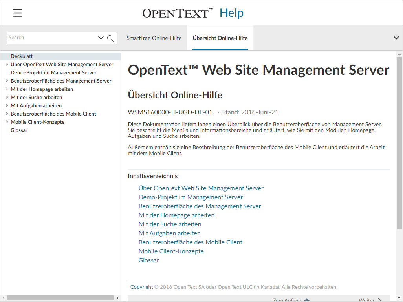The image size is (403, 302).
Task: Expand Mit Aufgaben arbeiten node
Action: pos(7,105)
